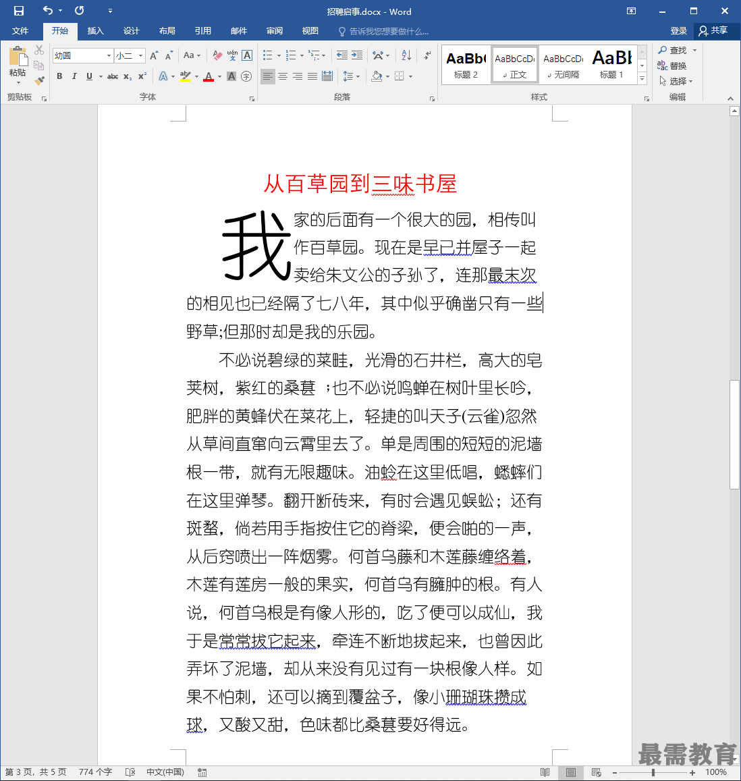Redo the last action
The height and width of the screenshot is (781, 741).
[x=79, y=10]
